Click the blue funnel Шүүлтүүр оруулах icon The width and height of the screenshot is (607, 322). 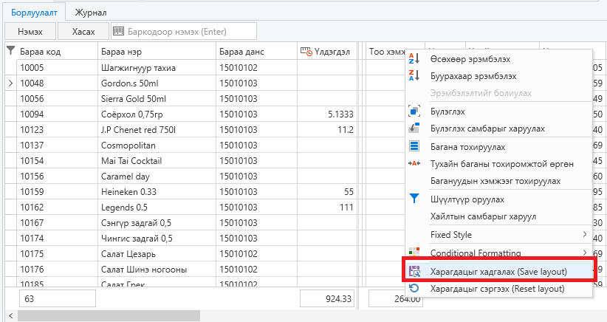[x=414, y=199]
